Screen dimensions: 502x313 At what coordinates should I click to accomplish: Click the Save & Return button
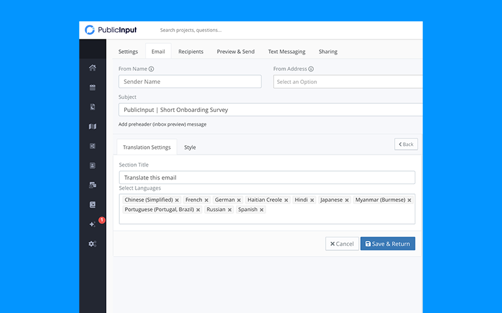(387, 244)
